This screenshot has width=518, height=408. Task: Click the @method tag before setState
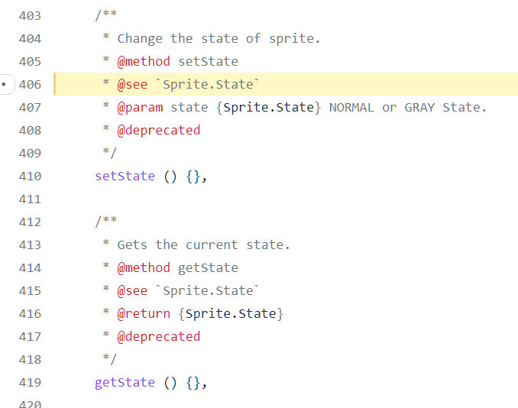[x=144, y=61]
